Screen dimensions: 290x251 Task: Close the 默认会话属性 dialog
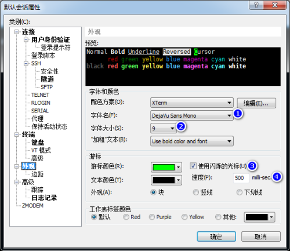pyautogui.click(x=275, y=5)
